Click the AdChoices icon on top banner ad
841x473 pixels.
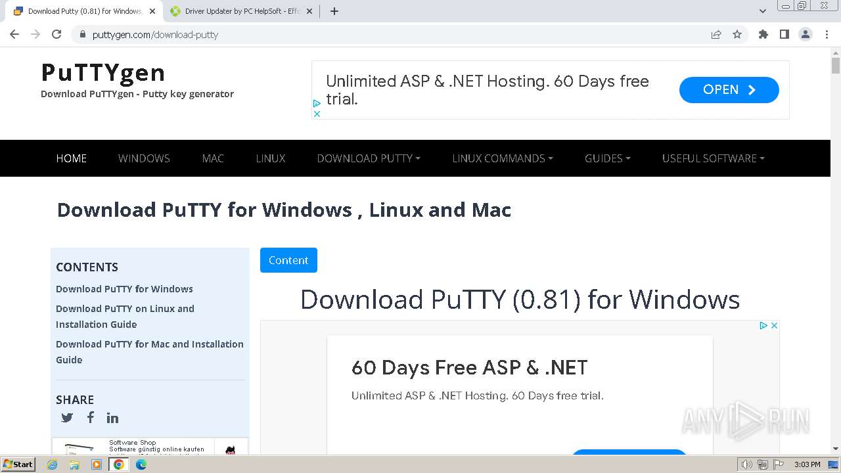317,103
